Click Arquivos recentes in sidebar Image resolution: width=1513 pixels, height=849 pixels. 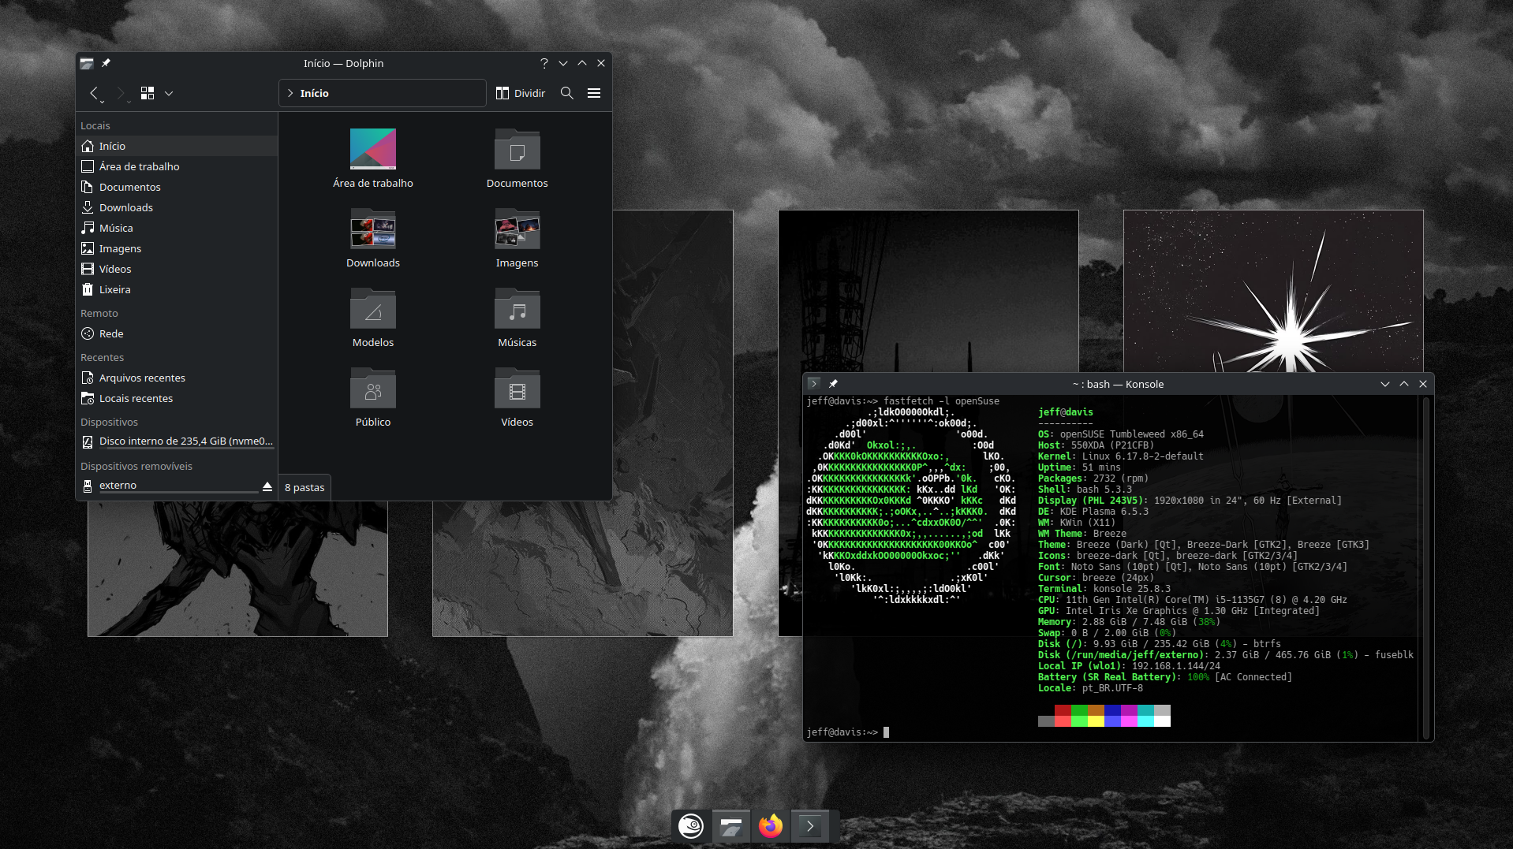point(142,378)
